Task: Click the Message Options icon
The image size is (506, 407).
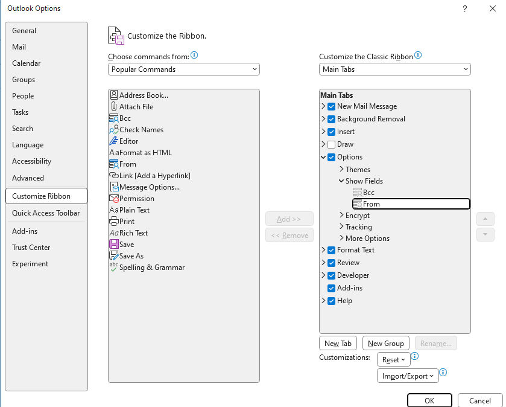Action: (x=114, y=187)
